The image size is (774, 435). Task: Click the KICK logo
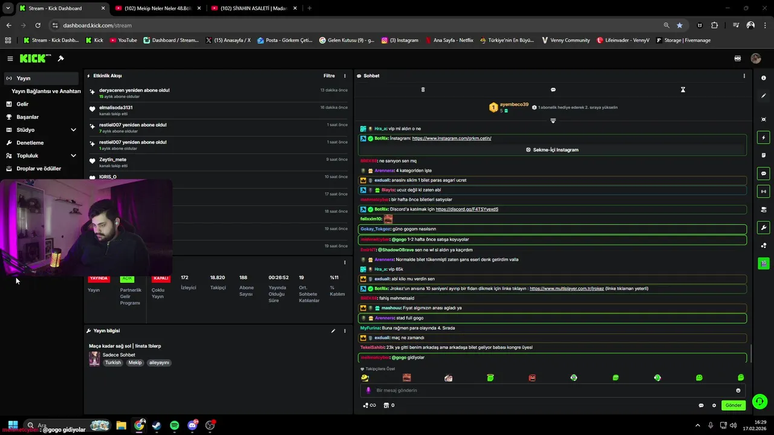click(x=35, y=59)
